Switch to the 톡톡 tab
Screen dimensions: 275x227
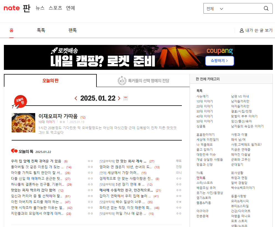41,30
